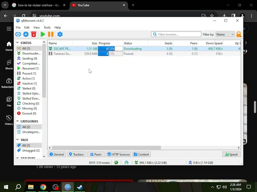The image size is (257, 192).
Task: Select Downloading status filter
Action: 29,53
